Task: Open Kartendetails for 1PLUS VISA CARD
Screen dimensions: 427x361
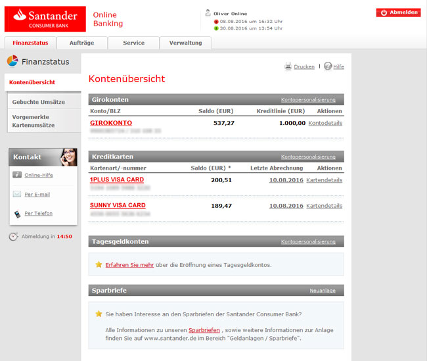Action: 324,180
